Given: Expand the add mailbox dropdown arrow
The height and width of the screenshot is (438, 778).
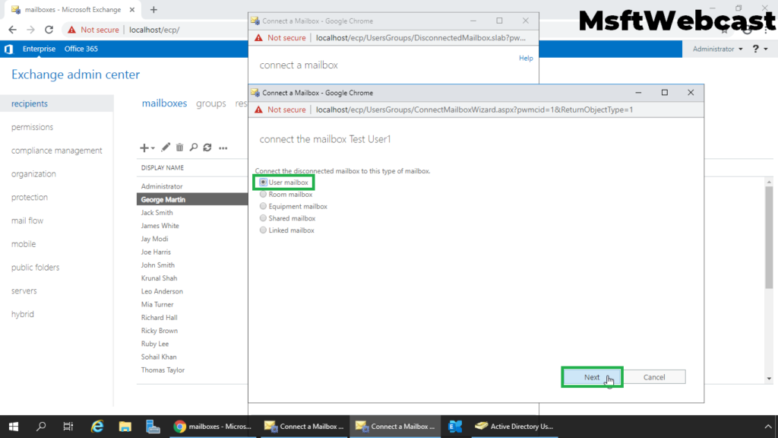Looking at the screenshot, I should (153, 148).
